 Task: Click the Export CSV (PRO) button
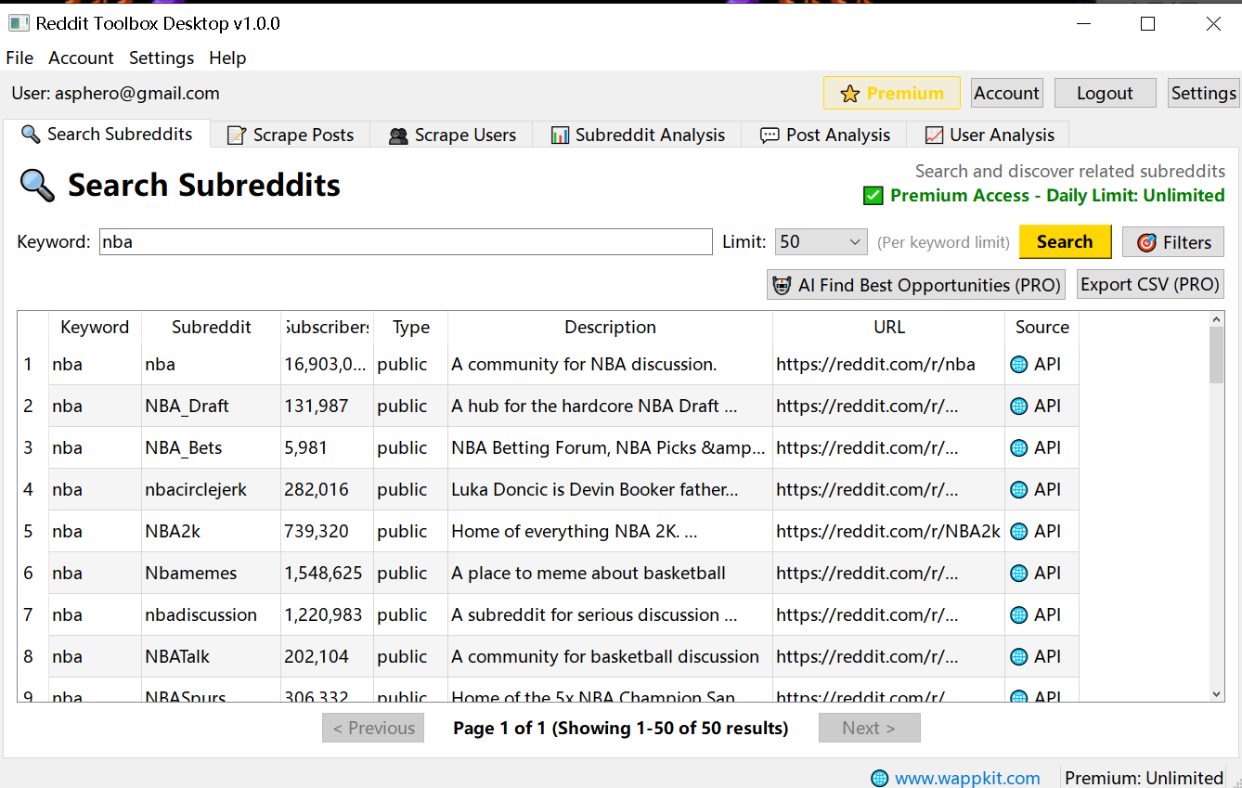coord(1150,284)
